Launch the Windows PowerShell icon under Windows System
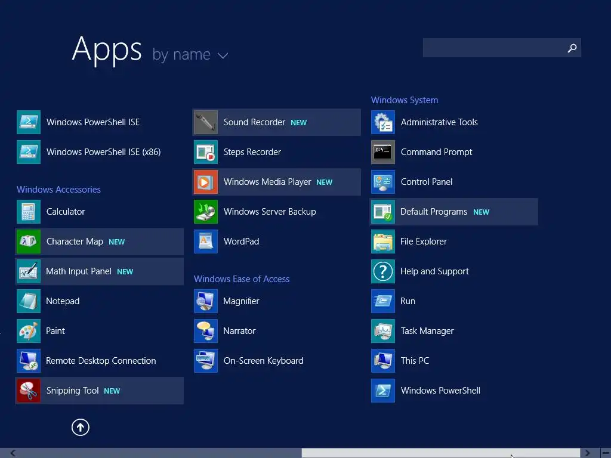 (383, 391)
